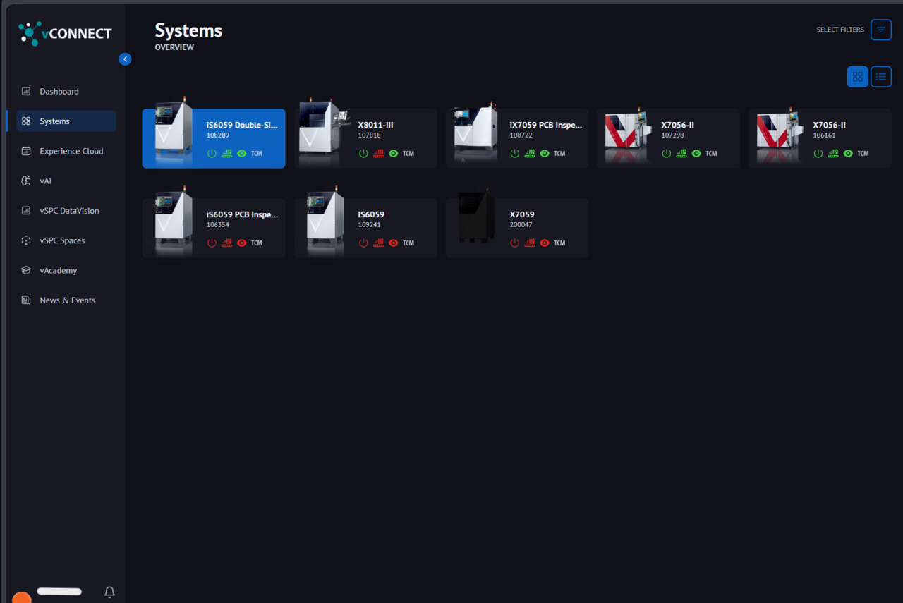The width and height of the screenshot is (903, 603).
Task: Open News & Events page
Action: (67, 300)
